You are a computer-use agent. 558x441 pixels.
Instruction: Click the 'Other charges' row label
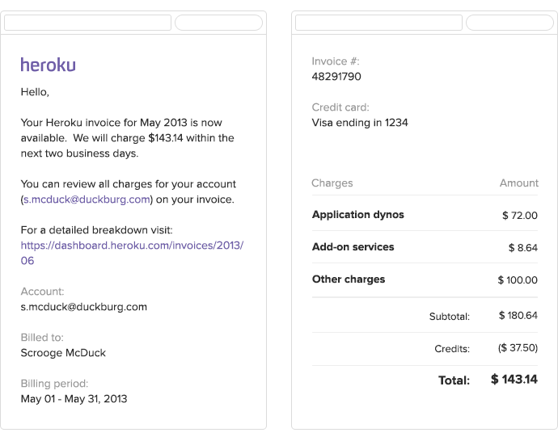click(349, 279)
